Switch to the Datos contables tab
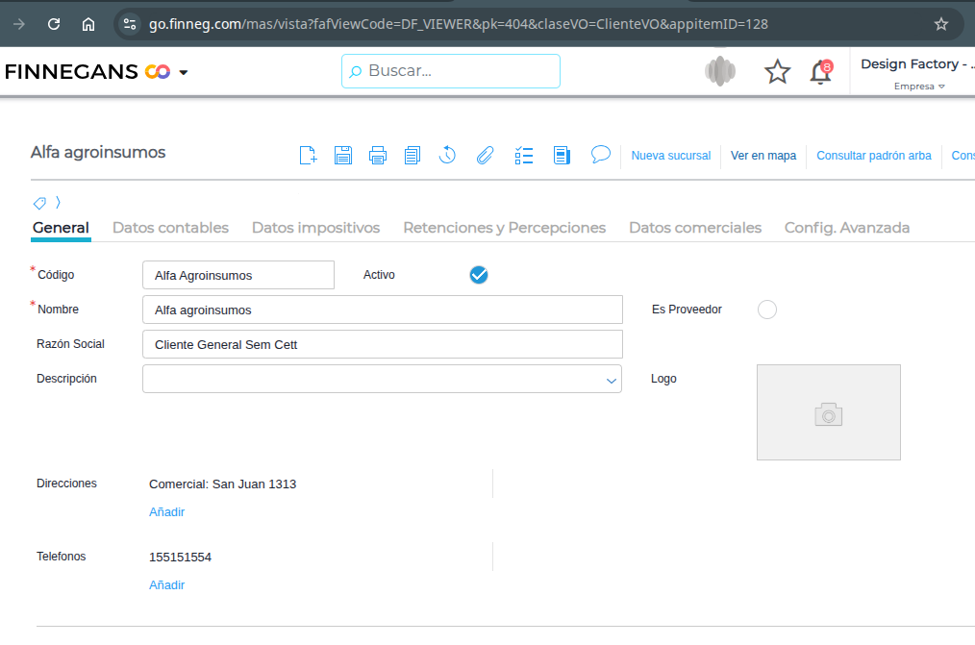This screenshot has height=645, width=975. [x=170, y=228]
